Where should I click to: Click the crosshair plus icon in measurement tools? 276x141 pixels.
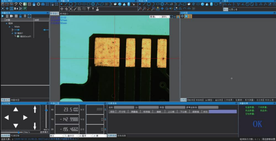point(62,9)
